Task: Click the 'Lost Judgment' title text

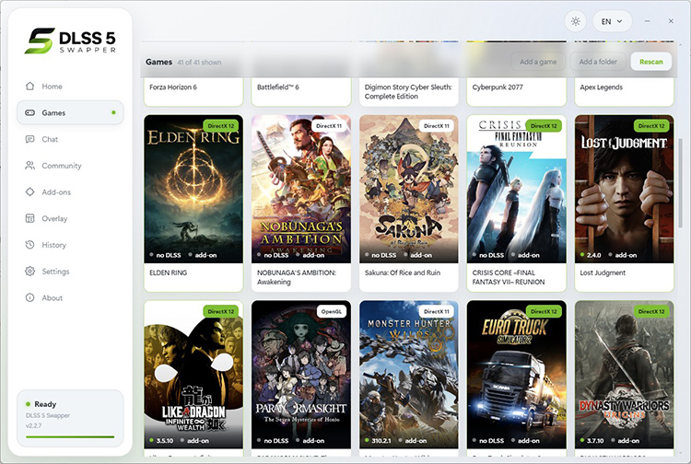Action: click(x=603, y=273)
